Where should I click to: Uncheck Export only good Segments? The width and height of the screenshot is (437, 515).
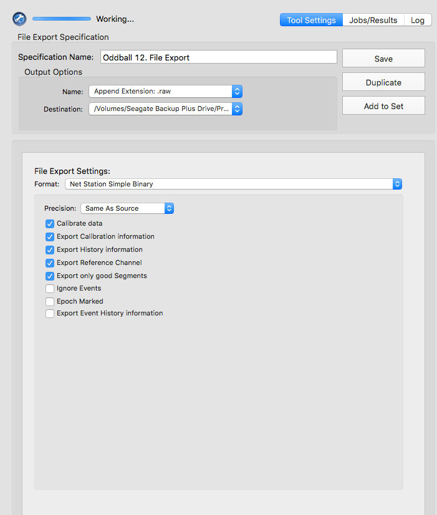(x=50, y=276)
